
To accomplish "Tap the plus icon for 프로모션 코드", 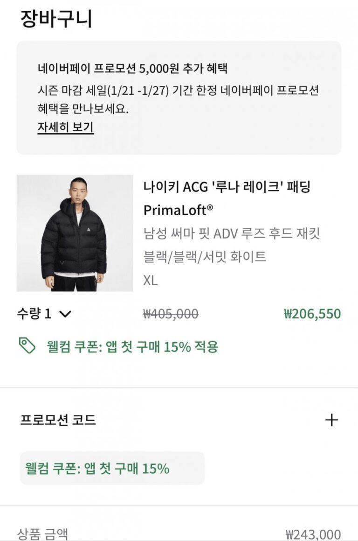I will click(331, 420).
